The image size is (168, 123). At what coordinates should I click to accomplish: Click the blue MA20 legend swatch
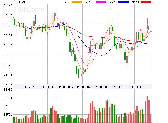pos(123,2)
